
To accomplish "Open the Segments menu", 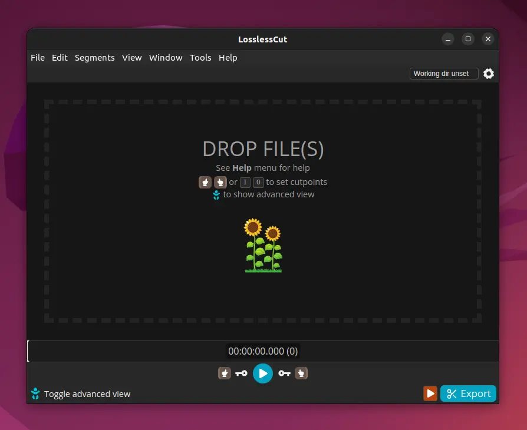I will (94, 58).
